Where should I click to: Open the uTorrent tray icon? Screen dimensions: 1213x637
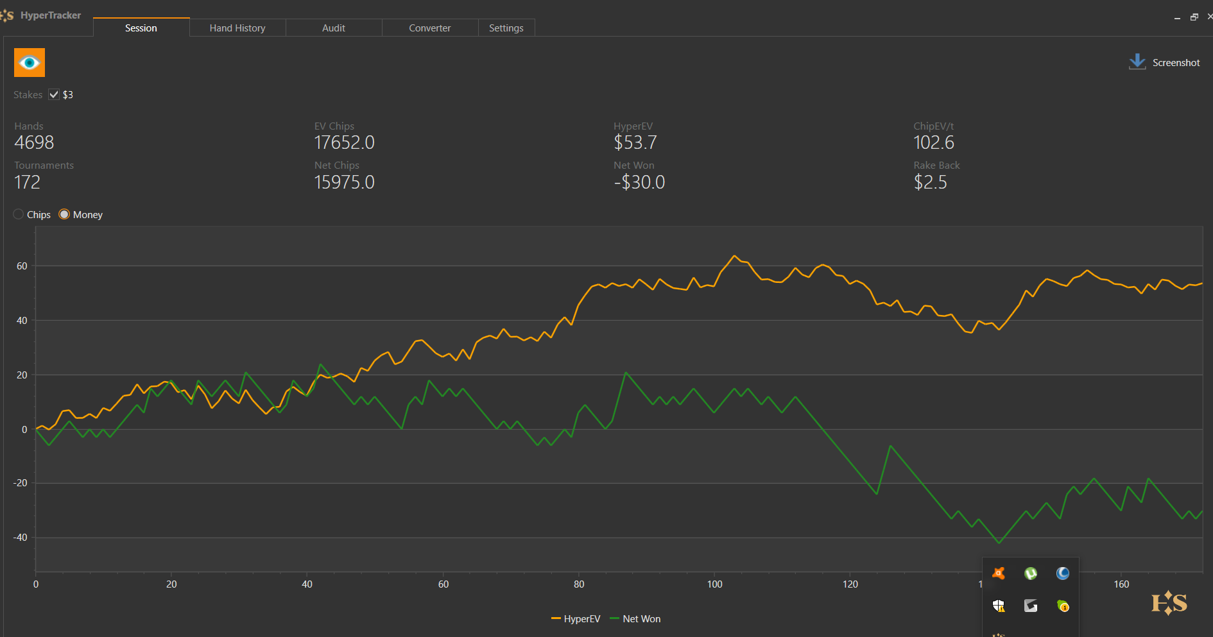1031,573
